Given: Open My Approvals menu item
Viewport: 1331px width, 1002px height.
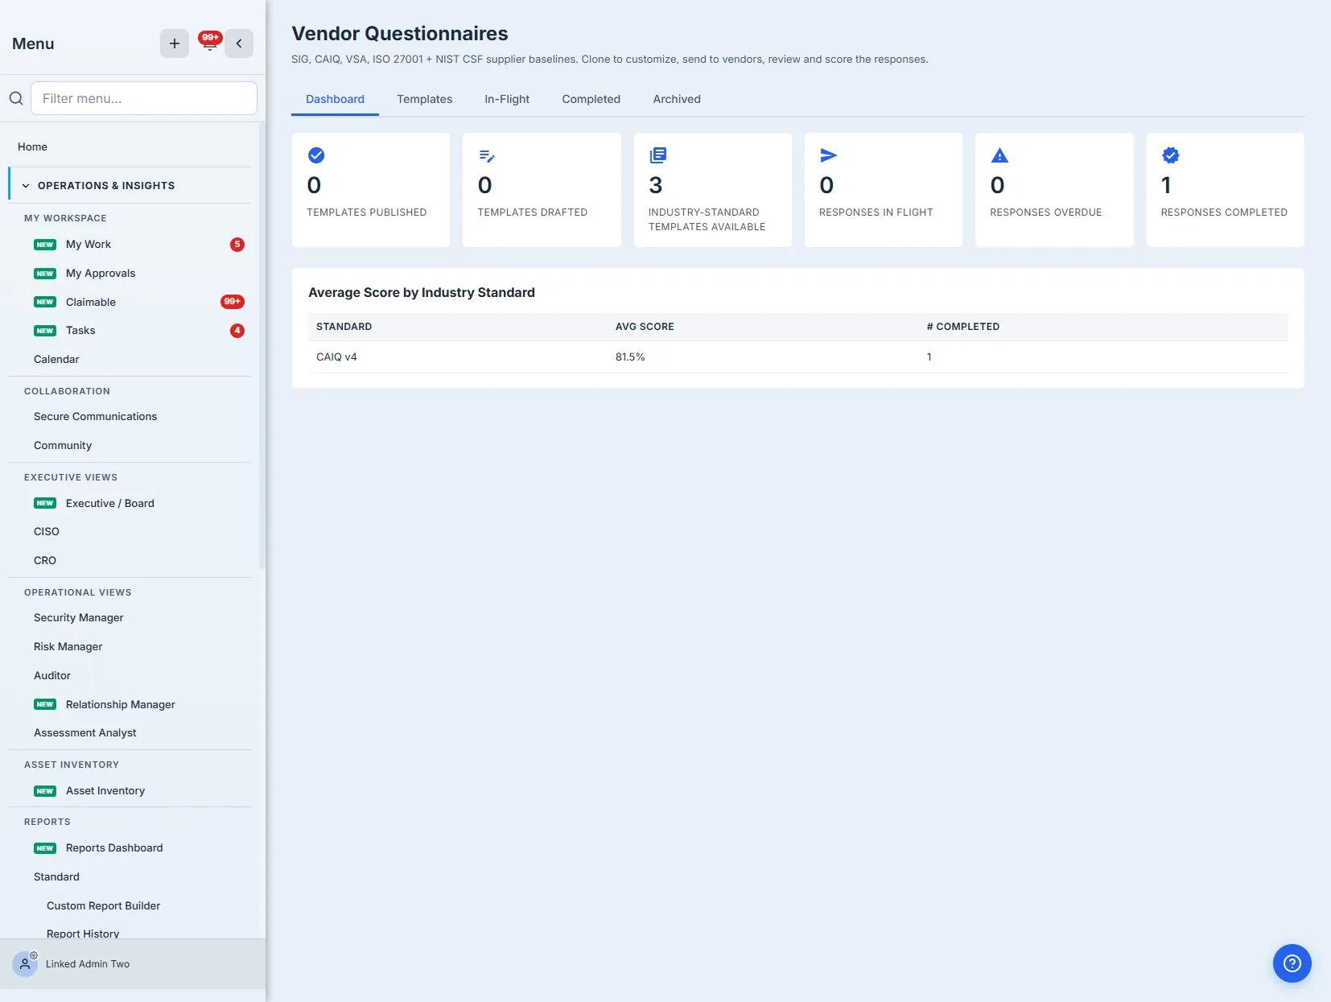Looking at the screenshot, I should 101,274.
